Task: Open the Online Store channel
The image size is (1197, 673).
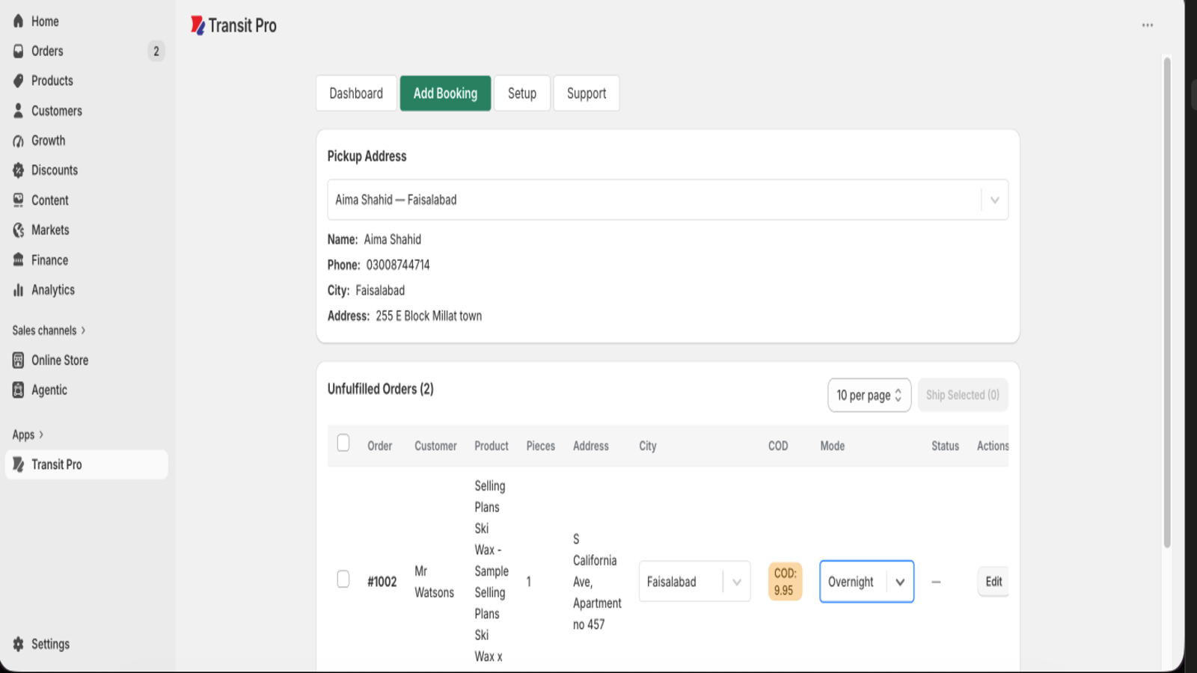Action: pyautogui.click(x=60, y=360)
